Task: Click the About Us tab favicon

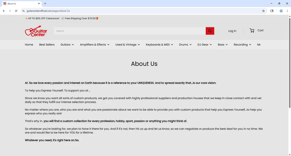Action: tap(5, 4)
